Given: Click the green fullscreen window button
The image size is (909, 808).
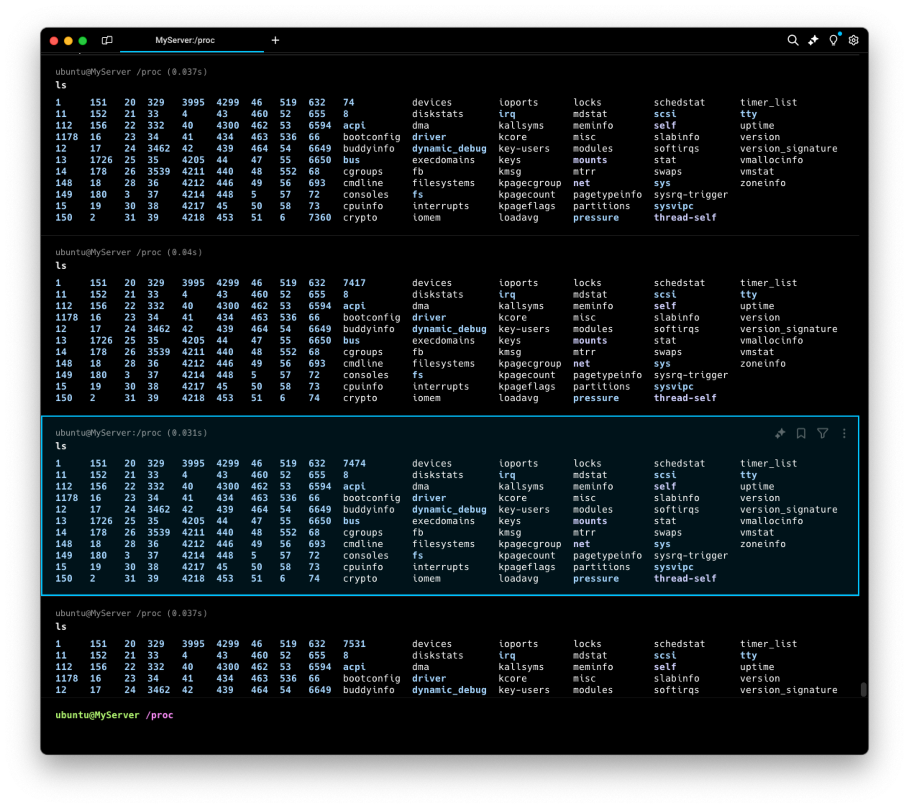Looking at the screenshot, I should (x=83, y=41).
